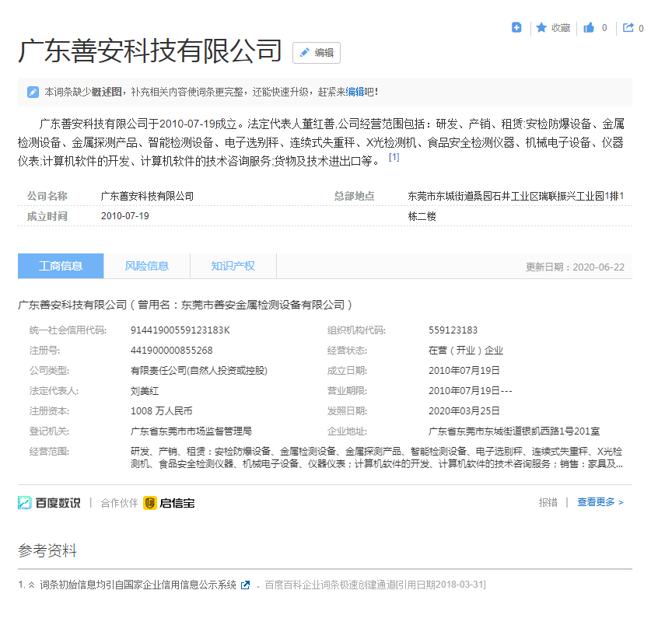Expand details via 查看更多 link

[x=600, y=503]
